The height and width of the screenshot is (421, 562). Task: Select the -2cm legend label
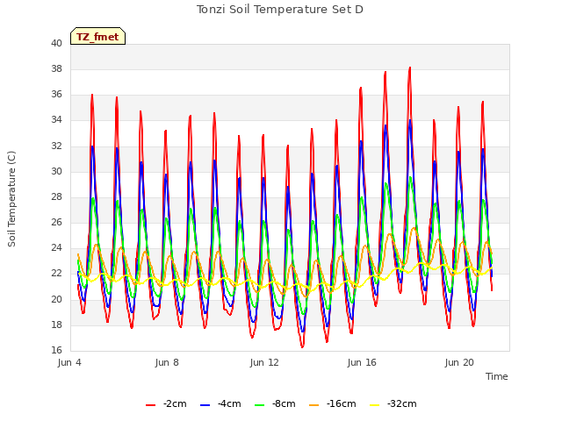(175, 403)
